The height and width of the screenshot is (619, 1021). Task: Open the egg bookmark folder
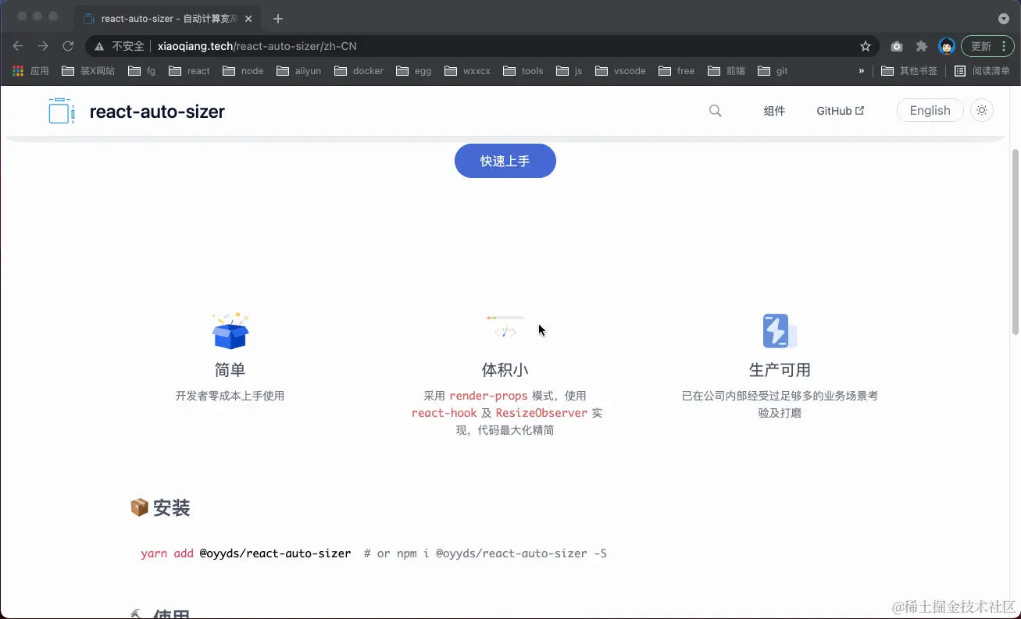click(414, 70)
